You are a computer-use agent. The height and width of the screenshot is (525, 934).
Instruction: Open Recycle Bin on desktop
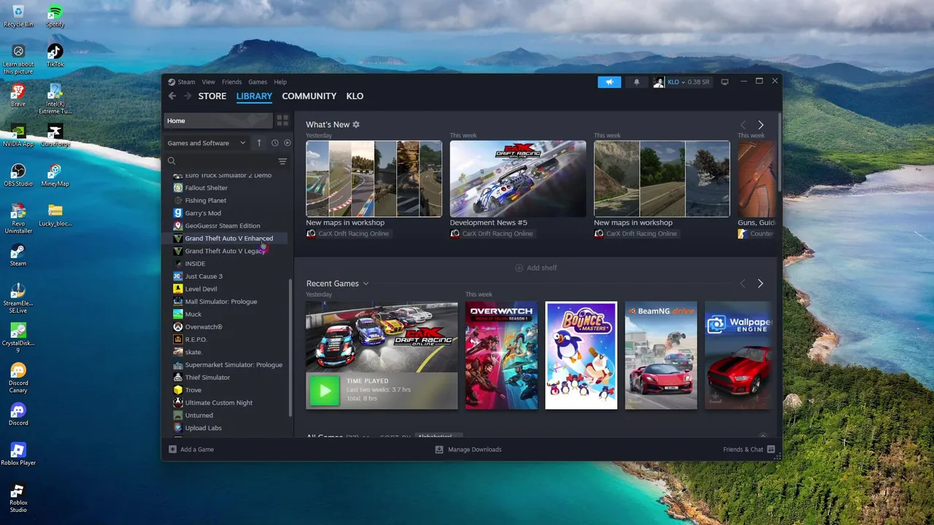point(18,16)
